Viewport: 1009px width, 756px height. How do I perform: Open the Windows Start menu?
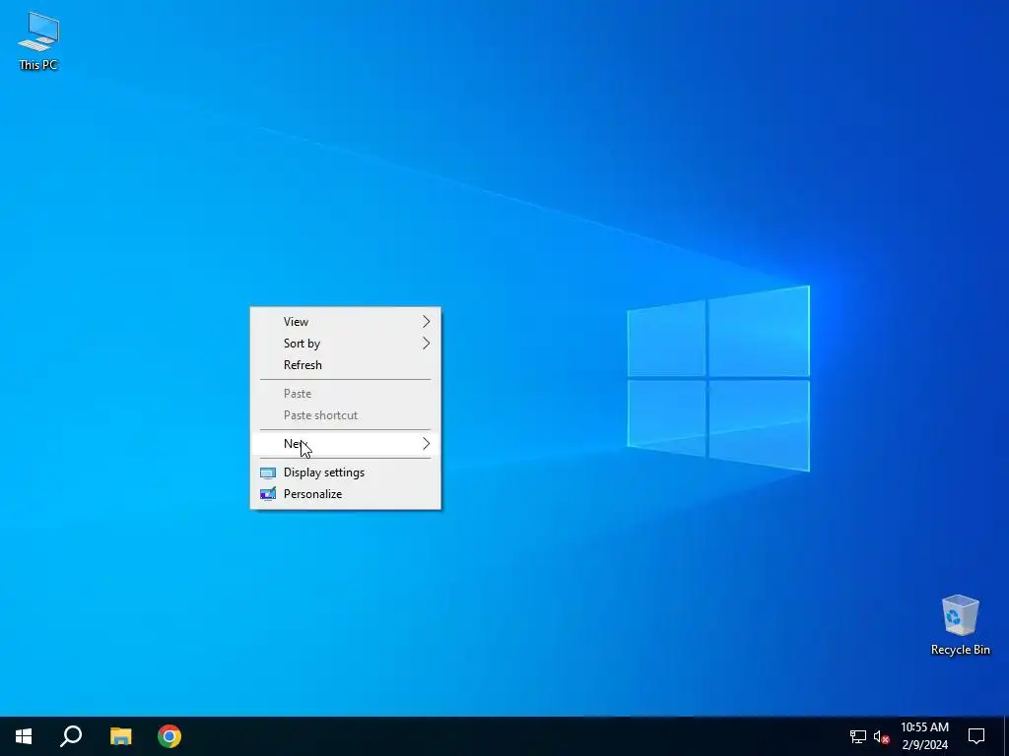[x=24, y=736]
